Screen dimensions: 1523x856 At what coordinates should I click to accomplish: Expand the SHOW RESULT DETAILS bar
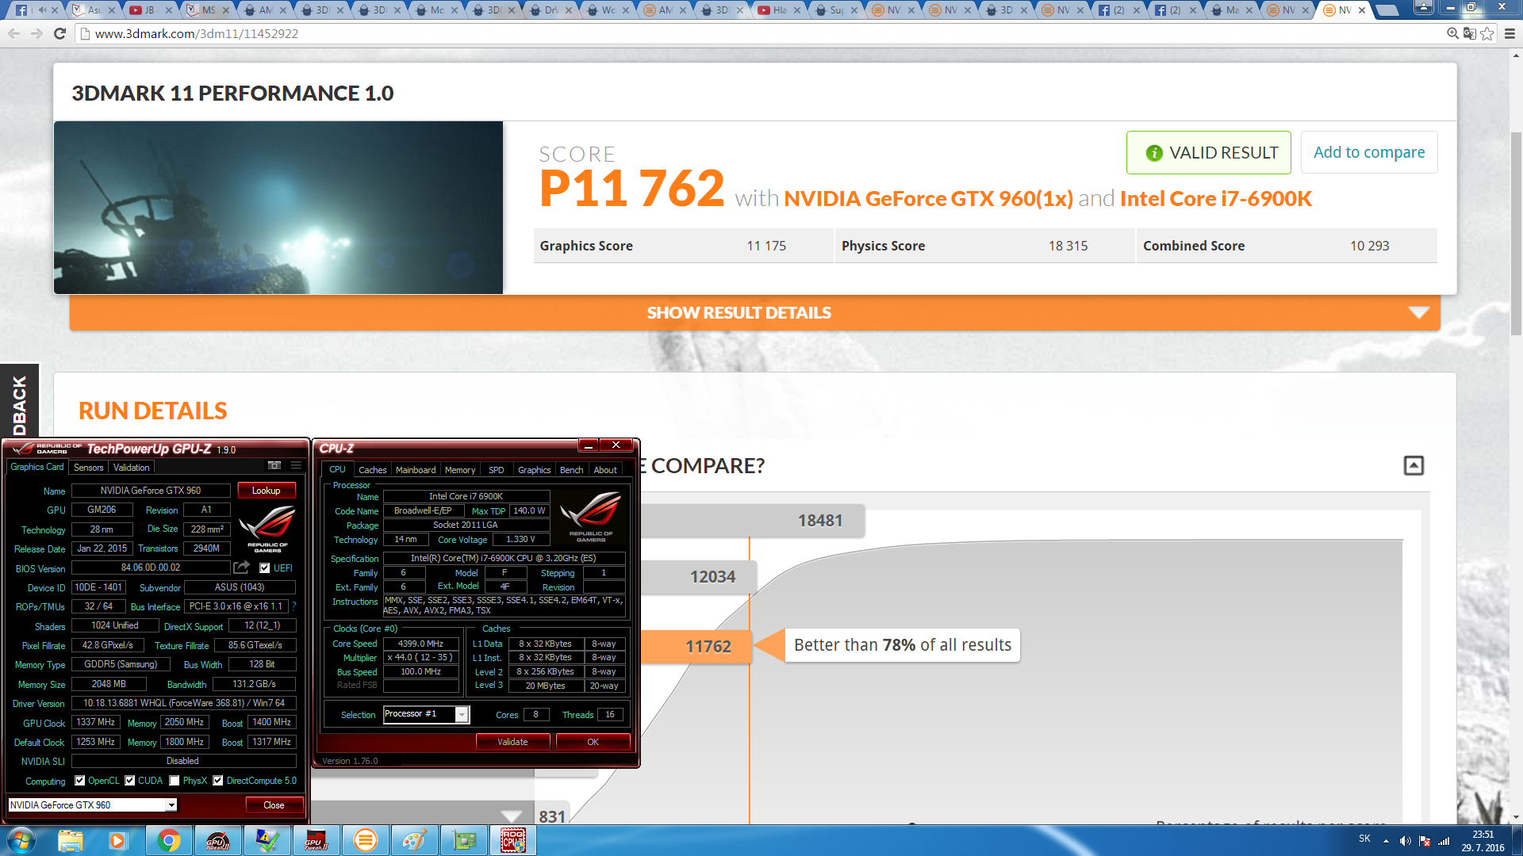point(754,313)
